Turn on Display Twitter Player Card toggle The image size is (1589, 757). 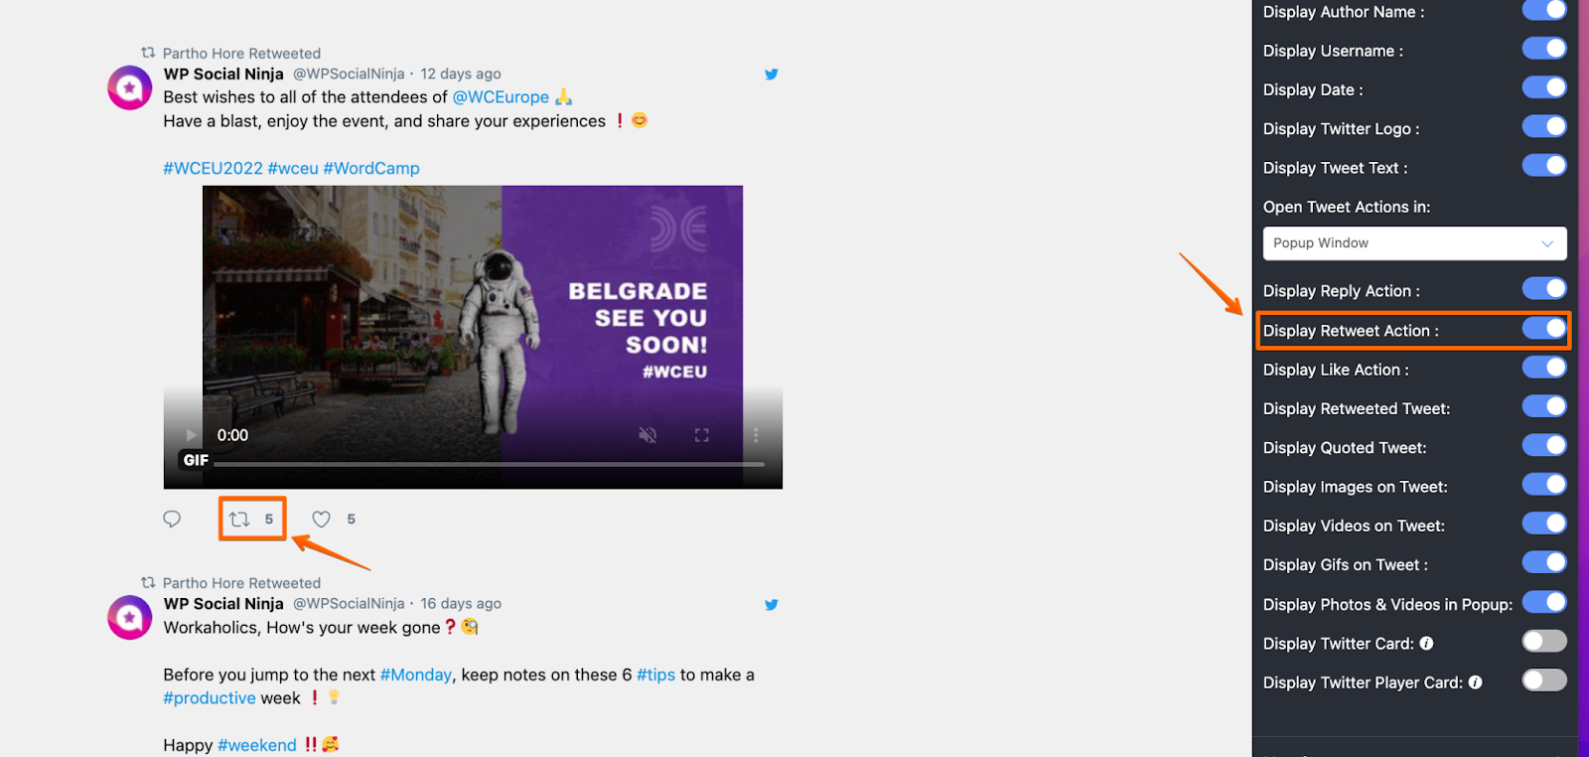[x=1544, y=680]
